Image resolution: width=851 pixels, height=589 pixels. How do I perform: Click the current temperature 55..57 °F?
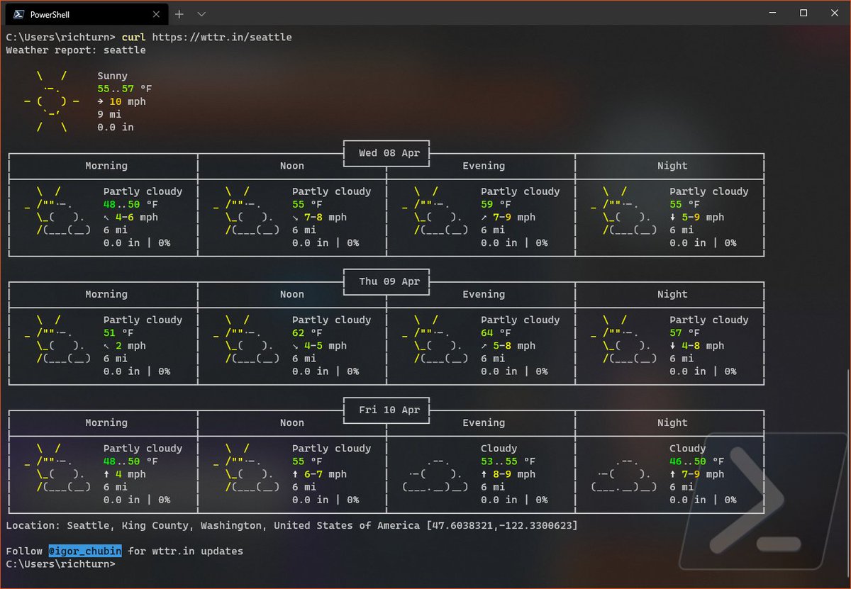pyautogui.click(x=125, y=89)
